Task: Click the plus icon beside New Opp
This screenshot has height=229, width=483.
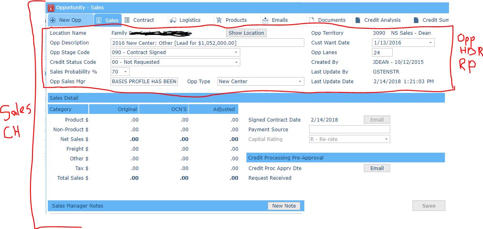Action: point(53,20)
